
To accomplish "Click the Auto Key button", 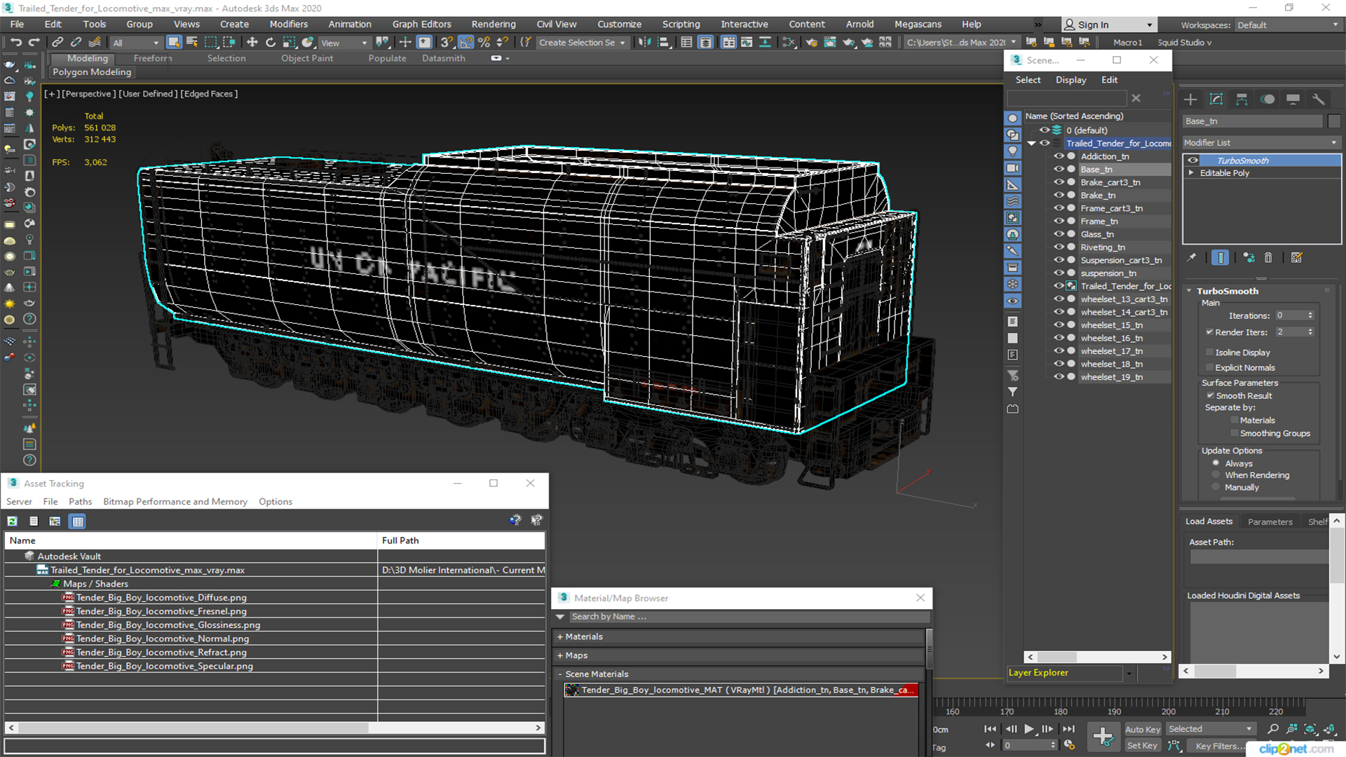I will click(1142, 730).
